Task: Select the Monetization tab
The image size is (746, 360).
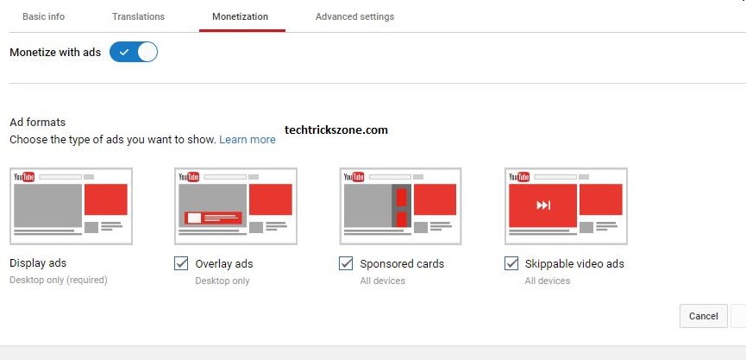Action: [x=241, y=16]
